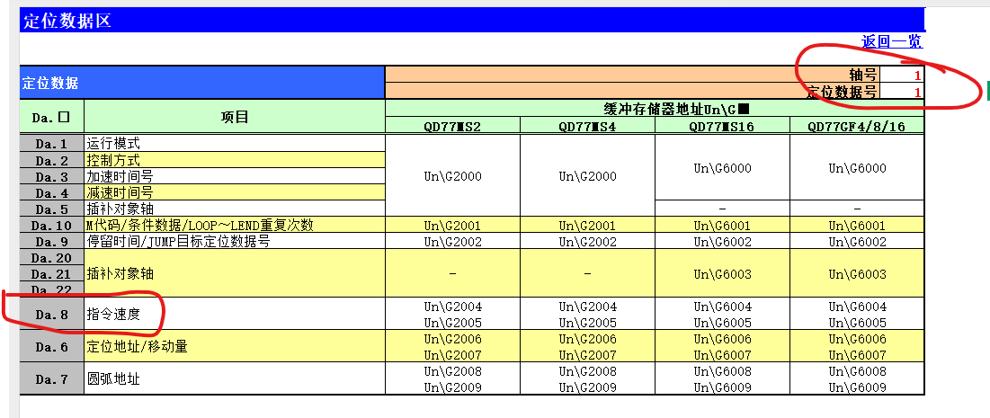Select the 指令速度 item cell
This screenshot has width=990, height=418.
[x=234, y=314]
